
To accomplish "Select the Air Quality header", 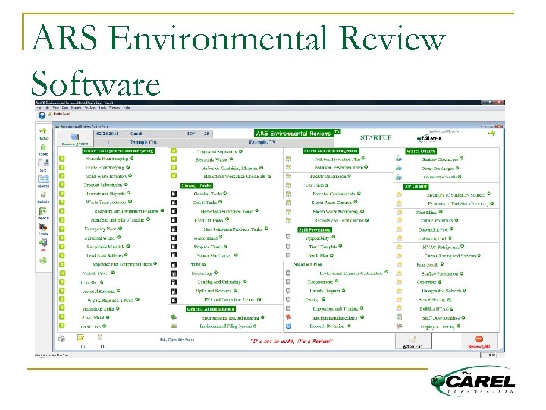I will 416,187.
